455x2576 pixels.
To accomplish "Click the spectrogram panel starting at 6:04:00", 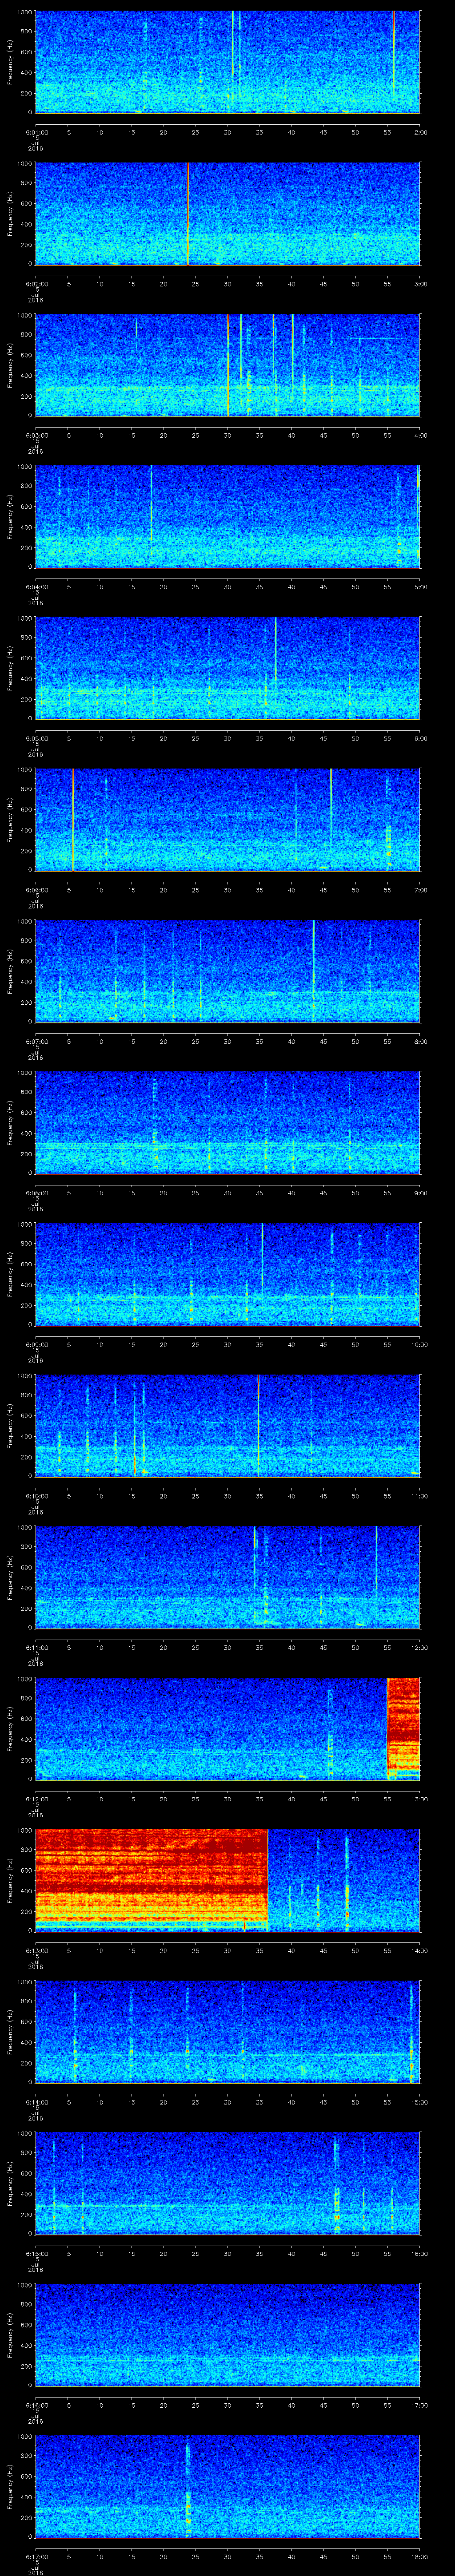I will click(x=227, y=516).
